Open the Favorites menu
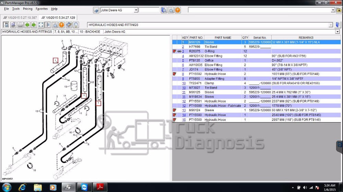 42,9
